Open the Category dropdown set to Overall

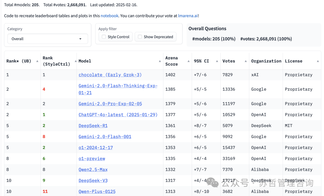(47, 39)
